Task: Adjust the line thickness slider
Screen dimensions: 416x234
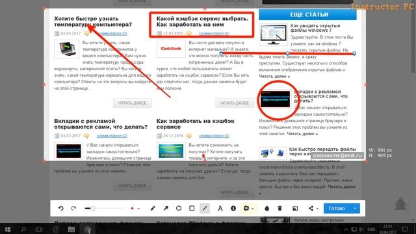Action: click(104, 208)
